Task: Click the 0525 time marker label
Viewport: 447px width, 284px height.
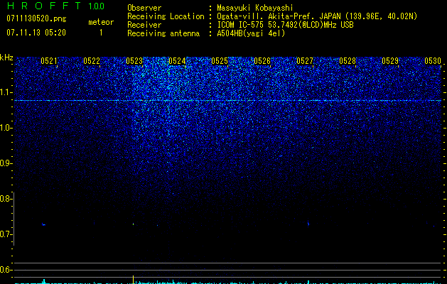Action: [220, 61]
